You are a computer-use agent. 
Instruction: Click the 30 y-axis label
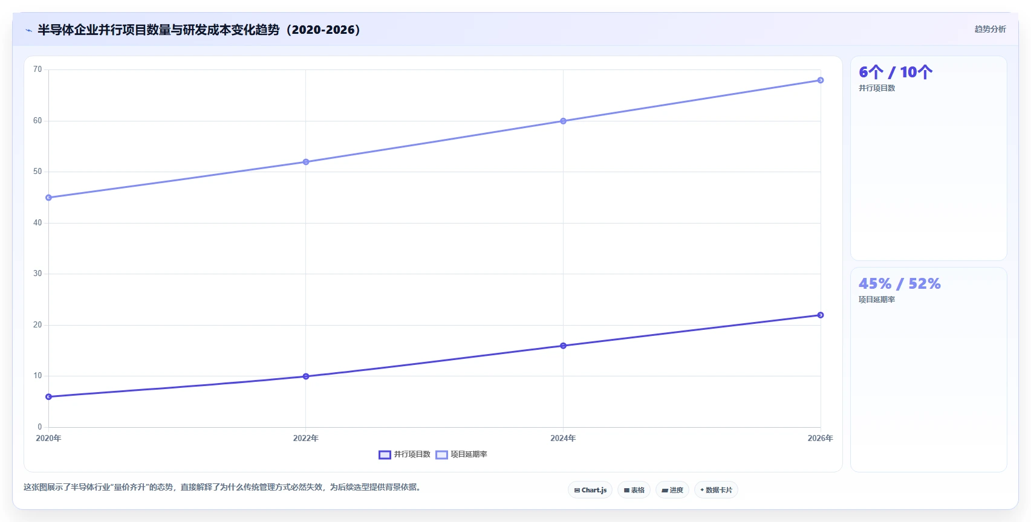pos(37,274)
